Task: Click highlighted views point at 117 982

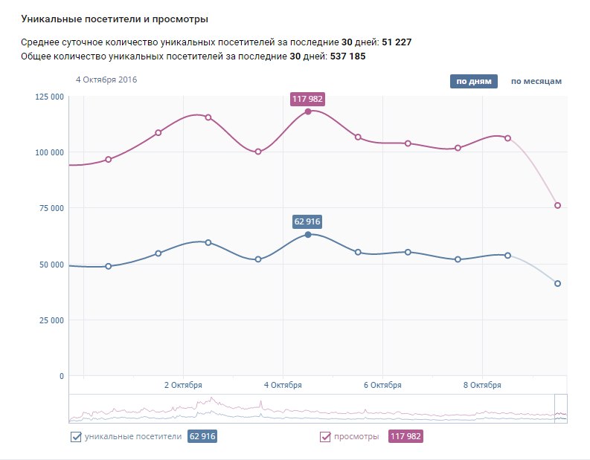Action: coord(308,111)
